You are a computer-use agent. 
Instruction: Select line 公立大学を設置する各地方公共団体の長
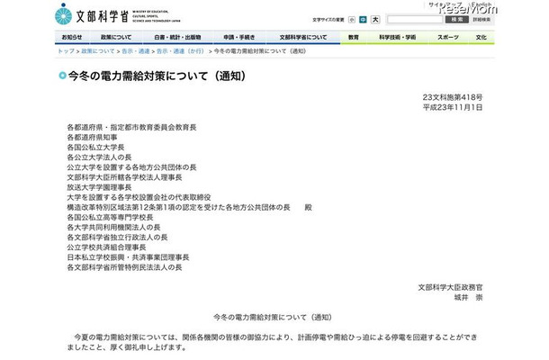(131, 167)
